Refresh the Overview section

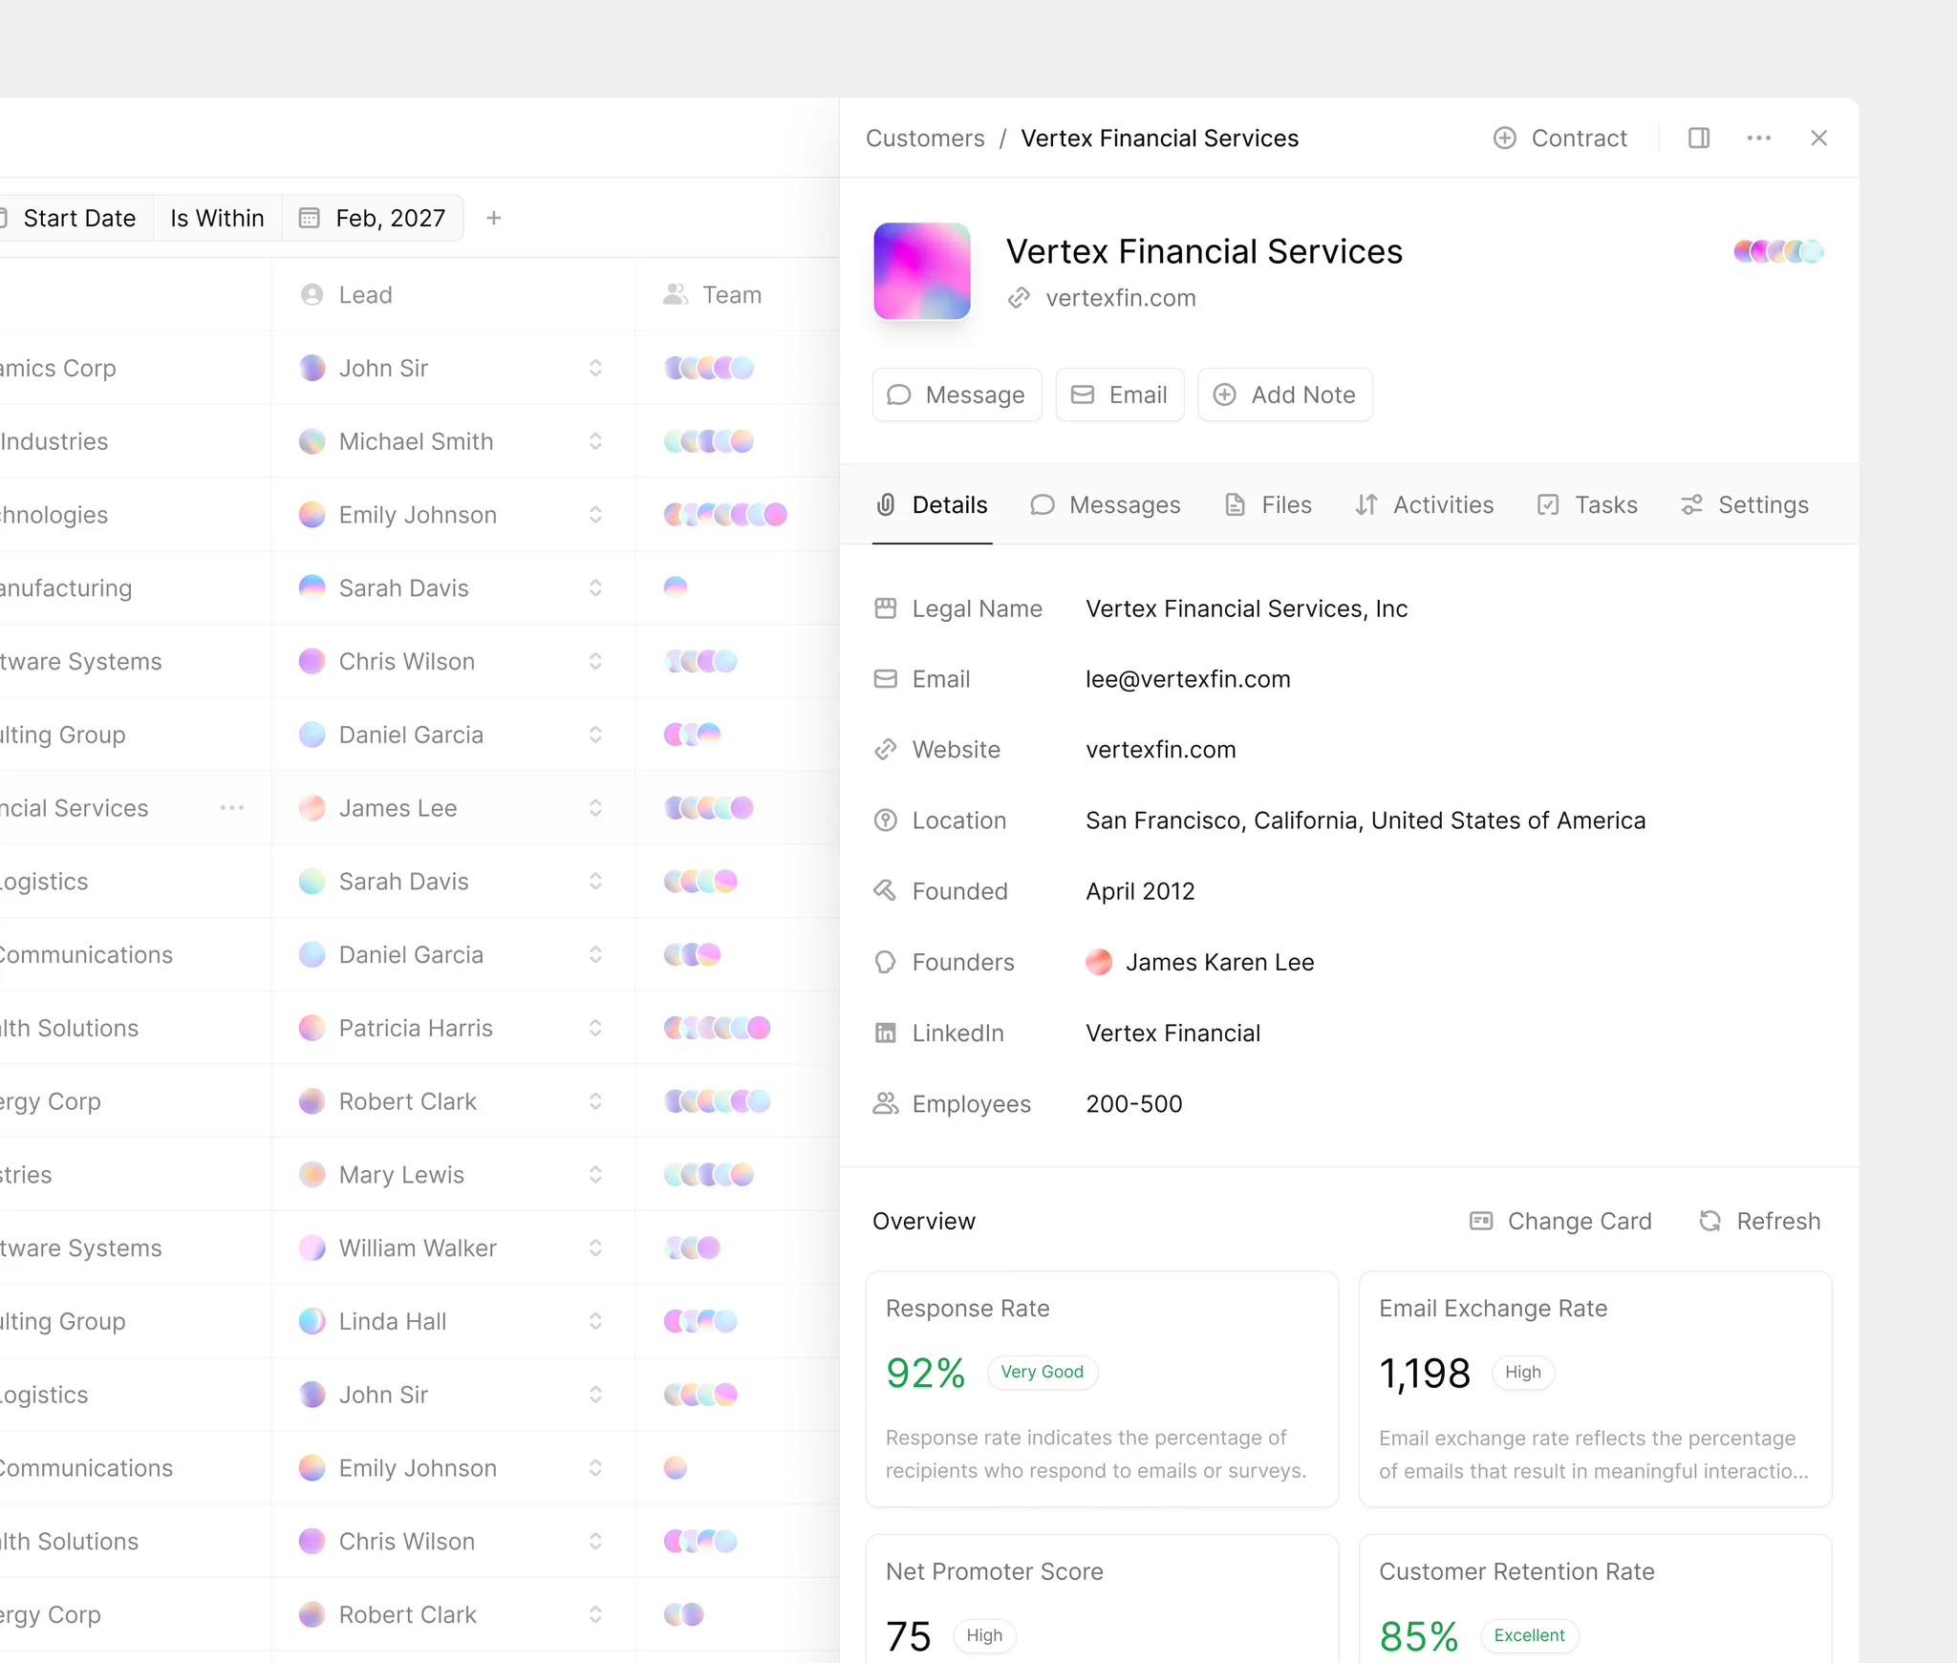1760,1222
